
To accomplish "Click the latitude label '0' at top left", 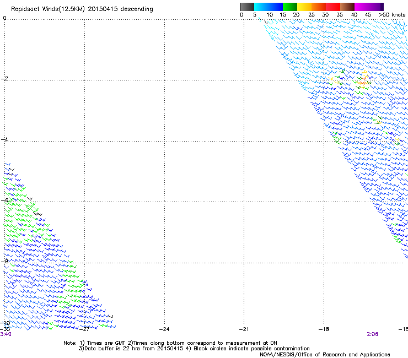I will click(x=4, y=18).
